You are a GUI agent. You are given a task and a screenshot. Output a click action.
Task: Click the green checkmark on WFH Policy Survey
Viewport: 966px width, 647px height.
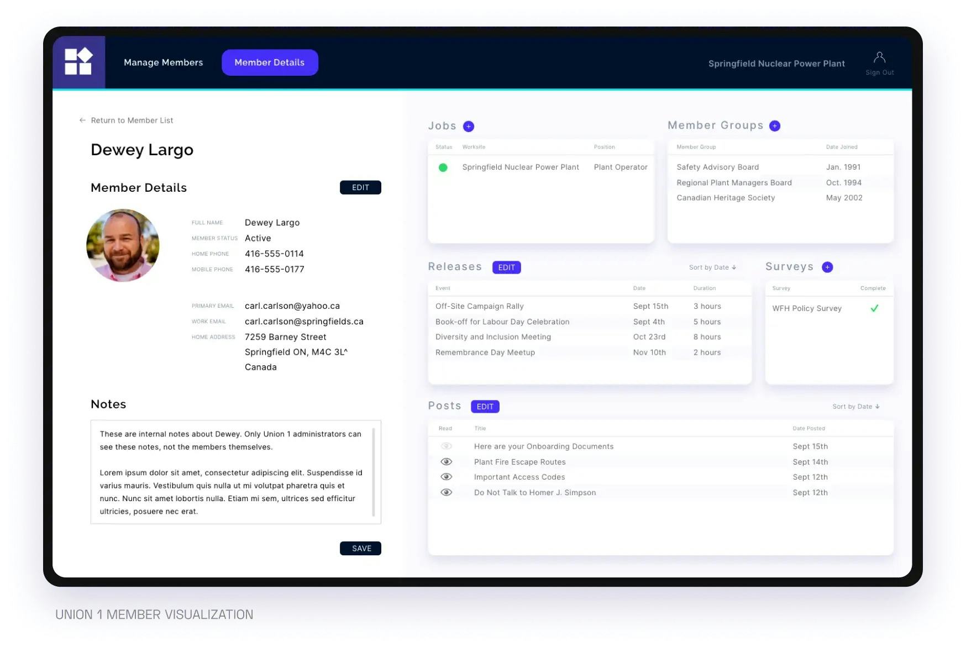pos(874,309)
